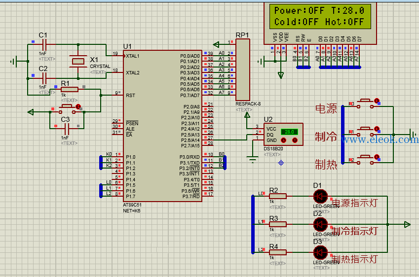Push the 制冷 cooling button switch
The width and height of the screenshot is (419, 277).
[365, 132]
